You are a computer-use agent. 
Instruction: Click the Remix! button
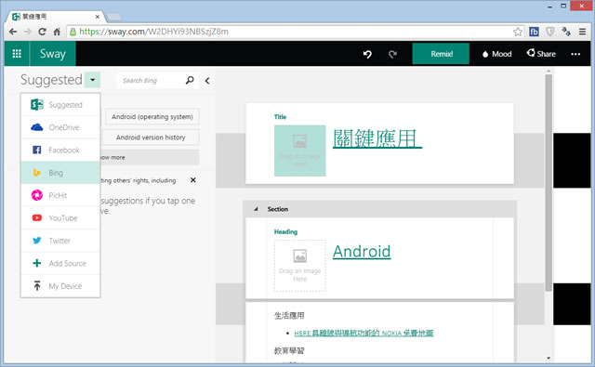point(441,54)
